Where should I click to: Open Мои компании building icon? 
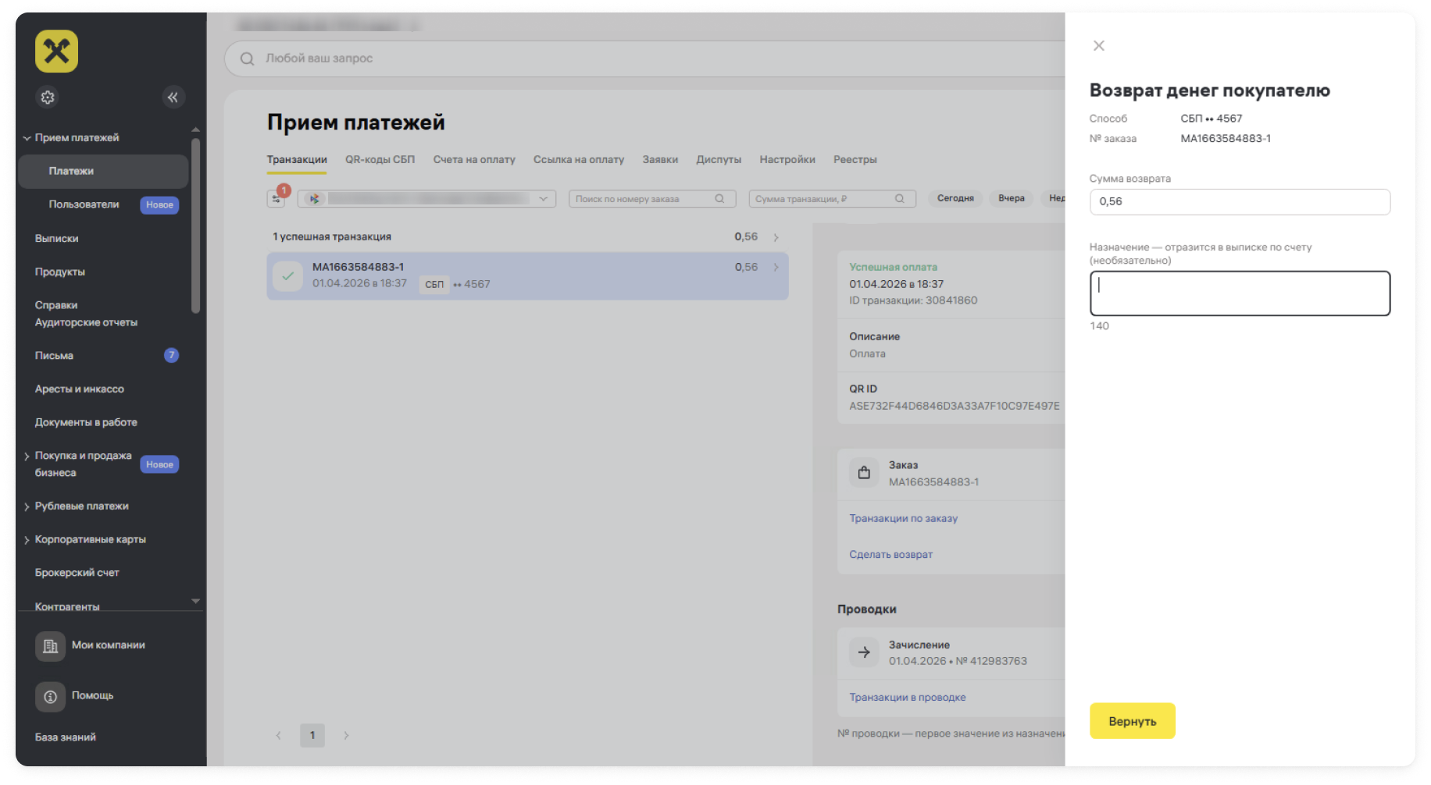pos(50,646)
